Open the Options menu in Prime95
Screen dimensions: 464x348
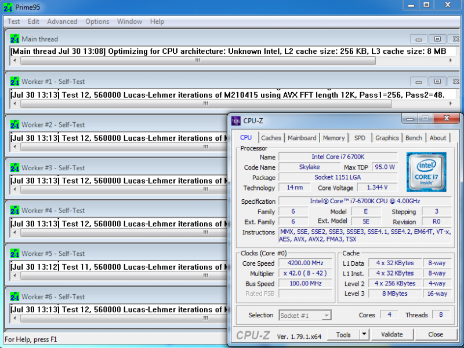[97, 21]
